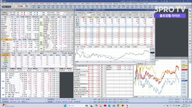The width and height of the screenshot is (192, 108).
Task: Click the 외국인 column header
Action: click(x=90, y=17)
